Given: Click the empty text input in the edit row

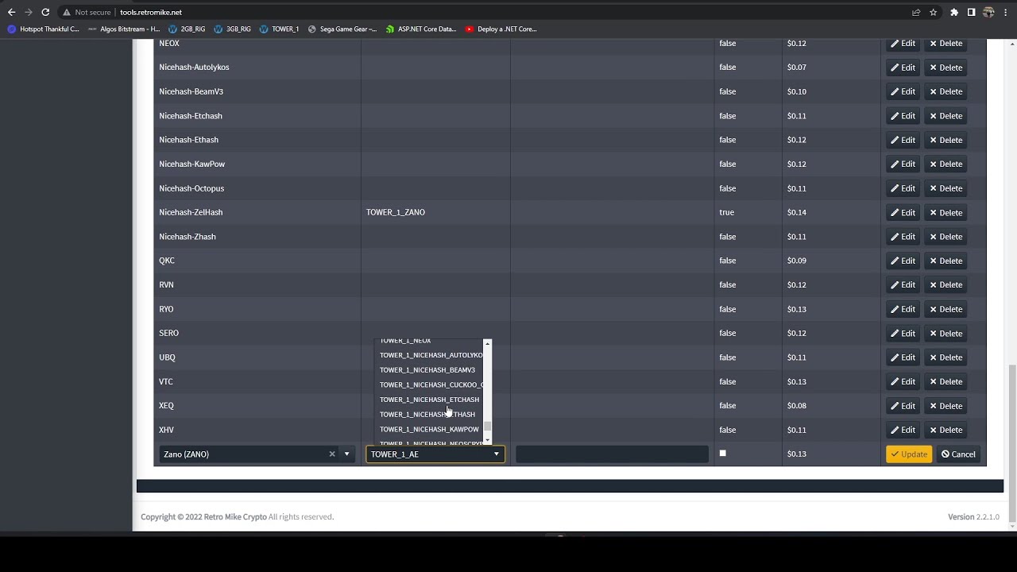Looking at the screenshot, I should pyautogui.click(x=612, y=454).
